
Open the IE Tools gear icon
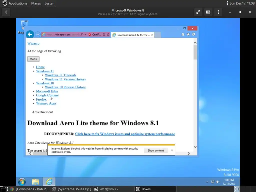194,34
